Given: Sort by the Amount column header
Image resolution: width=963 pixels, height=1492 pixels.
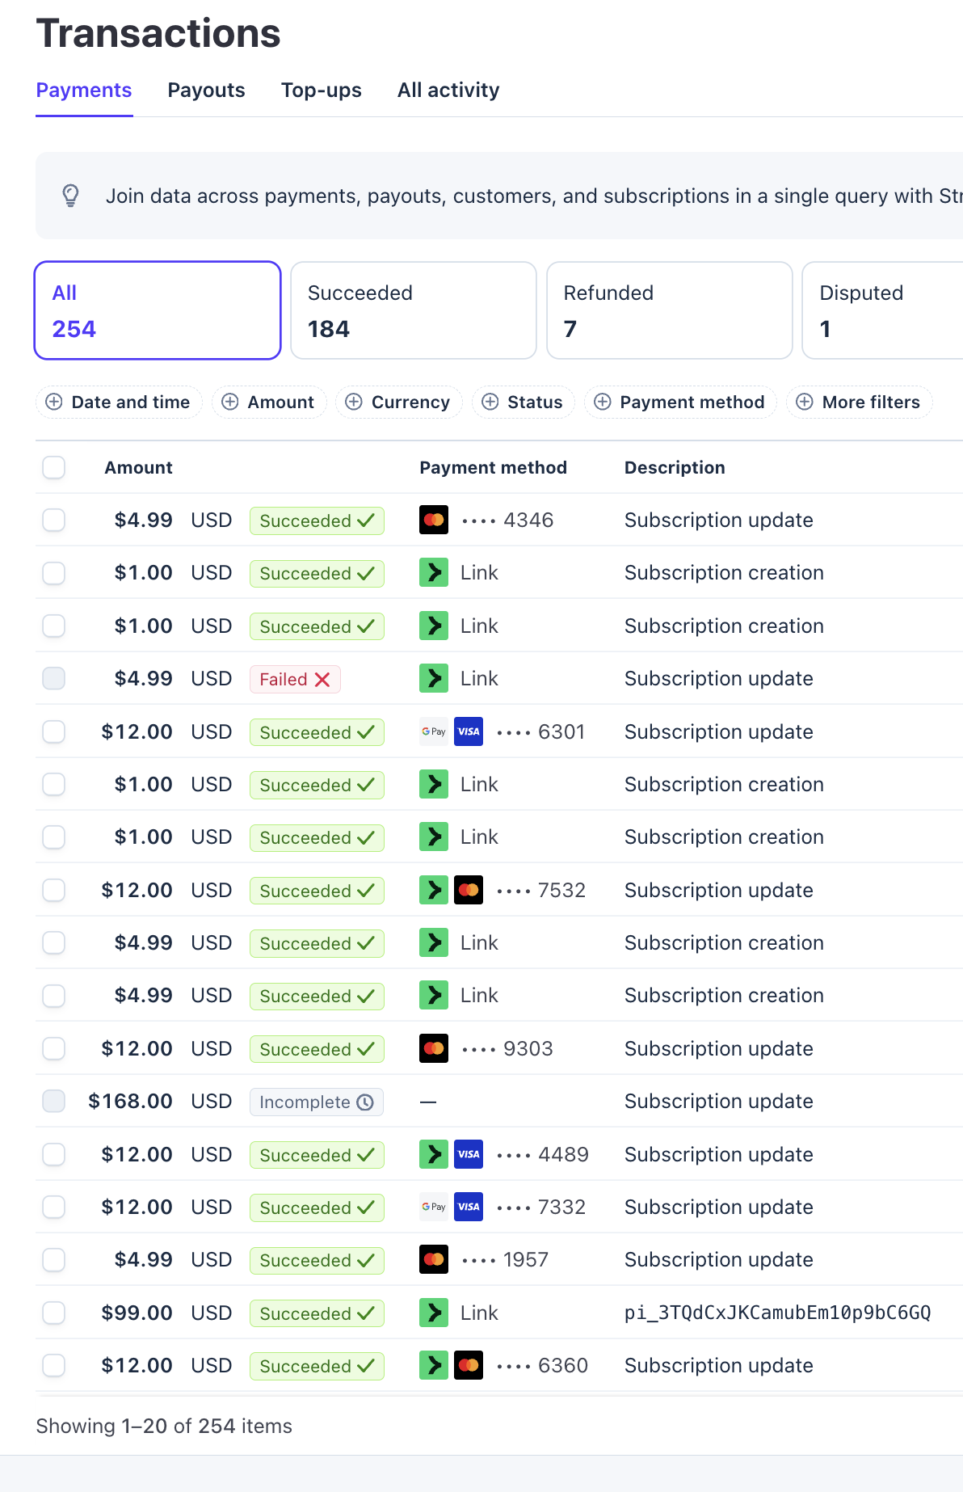Looking at the screenshot, I should (138, 467).
